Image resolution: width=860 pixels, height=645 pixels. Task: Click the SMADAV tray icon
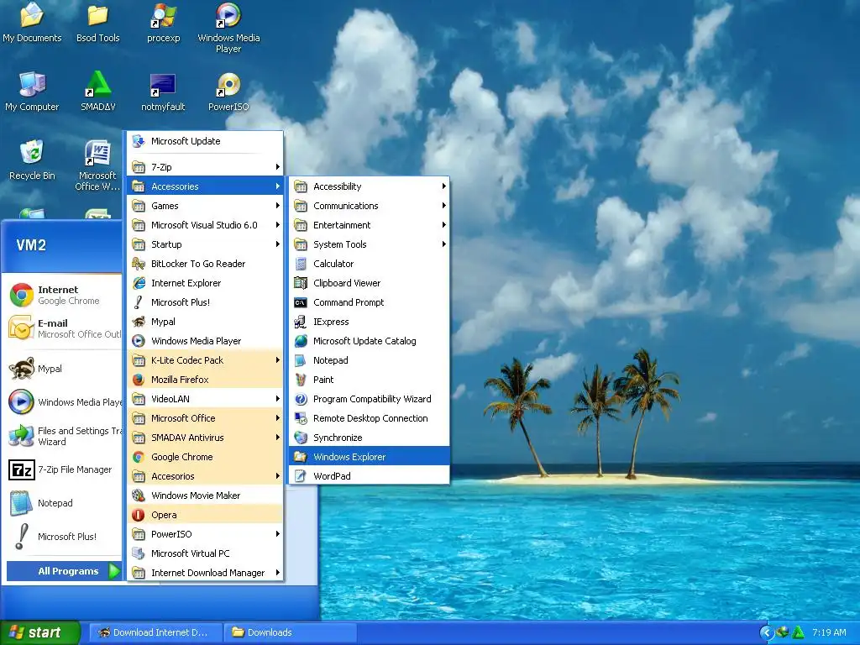coord(798,632)
